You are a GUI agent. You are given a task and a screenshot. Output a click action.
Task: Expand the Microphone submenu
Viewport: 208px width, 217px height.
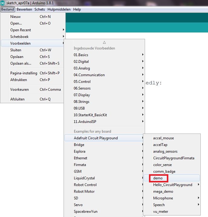(x=172, y=198)
